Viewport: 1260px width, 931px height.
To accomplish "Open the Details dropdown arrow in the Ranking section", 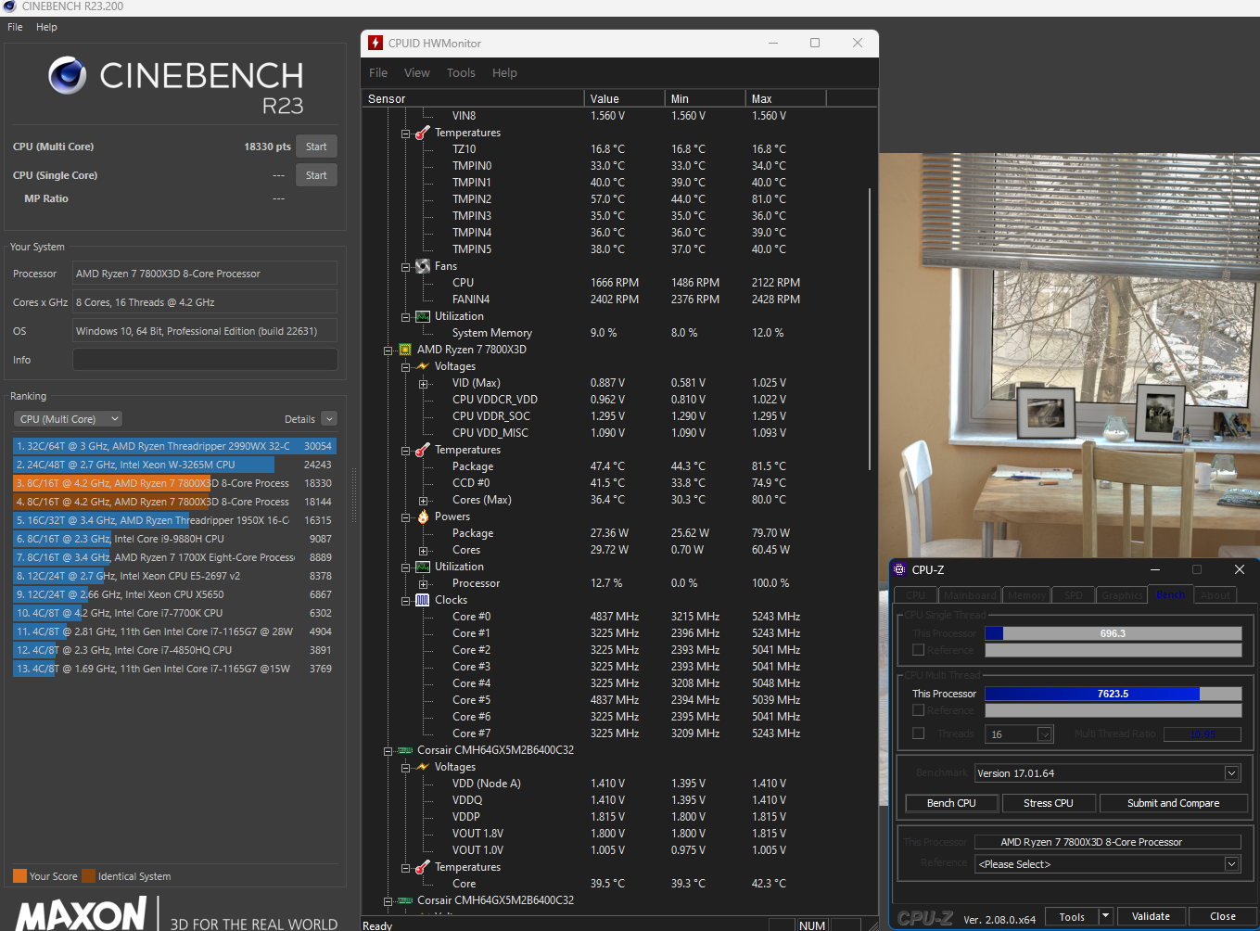I will [329, 419].
